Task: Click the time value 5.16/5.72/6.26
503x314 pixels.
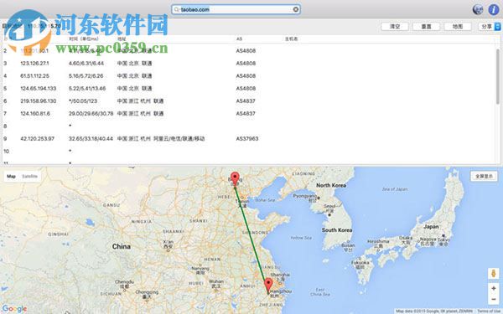Action: [x=86, y=76]
